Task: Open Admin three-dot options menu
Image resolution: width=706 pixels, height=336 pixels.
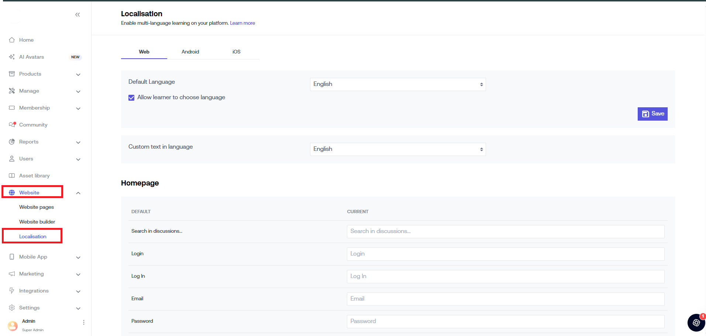Action: (84, 322)
